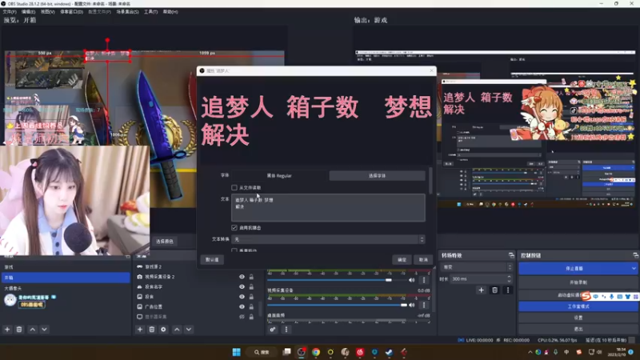Select the 游戏 scene in scenes list

pyautogui.click(x=66, y=267)
